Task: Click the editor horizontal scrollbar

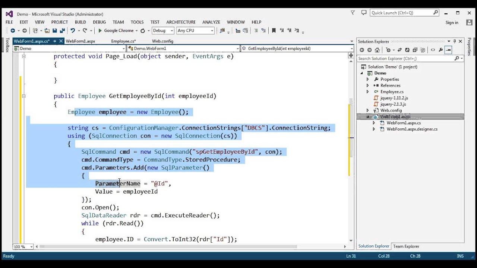Action: click(168, 246)
